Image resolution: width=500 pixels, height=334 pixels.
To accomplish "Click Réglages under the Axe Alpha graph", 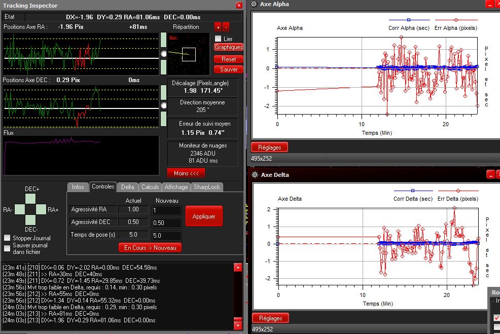I will (269, 147).
